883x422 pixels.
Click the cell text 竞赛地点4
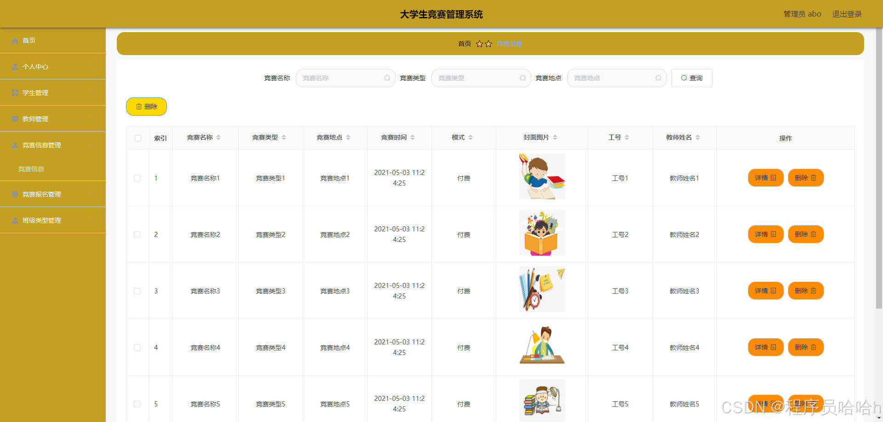335,348
